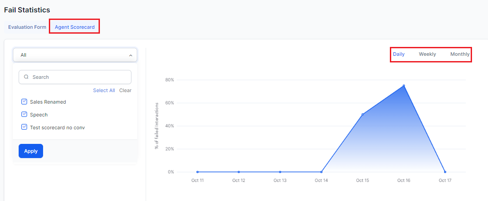The height and width of the screenshot is (201, 488).
Task: Uncheck the Speech checkbox
Action: pos(24,115)
